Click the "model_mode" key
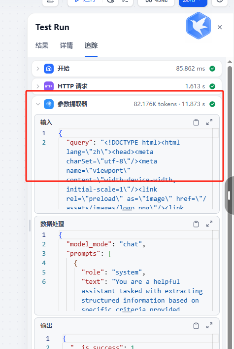This screenshot has height=349, width=234. pos(89,244)
